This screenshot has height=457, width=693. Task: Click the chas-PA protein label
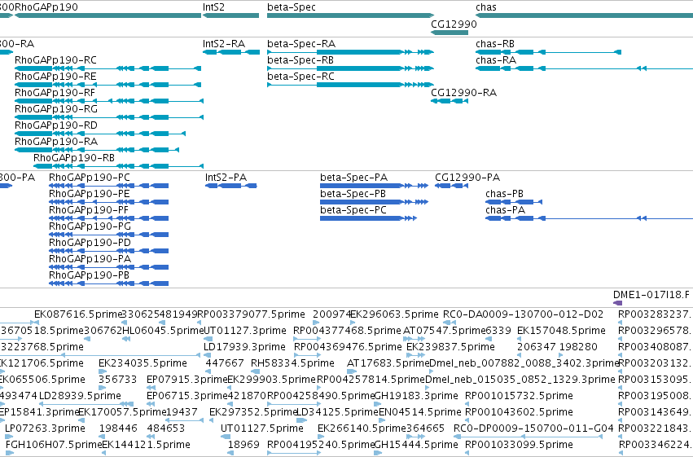point(505,210)
